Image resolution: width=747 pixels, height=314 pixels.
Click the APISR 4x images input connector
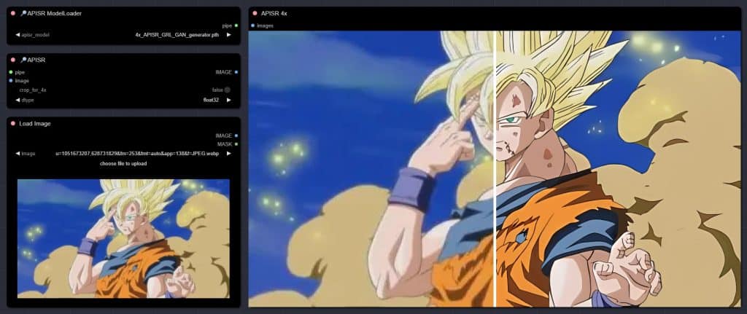(253, 25)
